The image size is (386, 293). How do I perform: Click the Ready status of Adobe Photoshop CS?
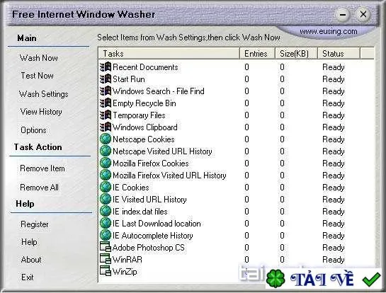point(334,248)
